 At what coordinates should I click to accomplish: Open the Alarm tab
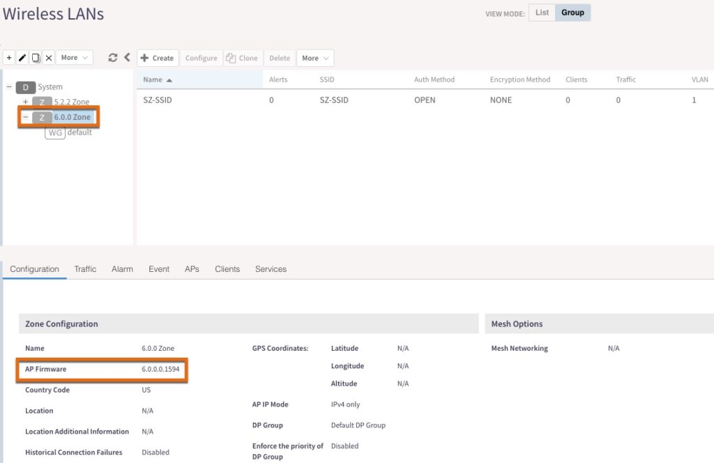point(123,269)
